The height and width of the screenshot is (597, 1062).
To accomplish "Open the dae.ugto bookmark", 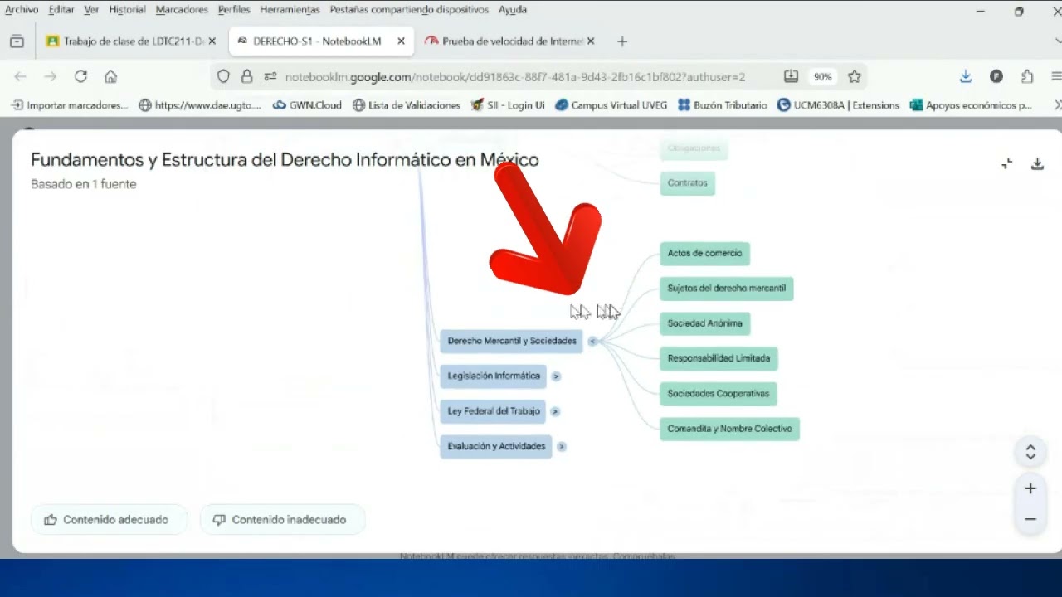I will tap(200, 105).
